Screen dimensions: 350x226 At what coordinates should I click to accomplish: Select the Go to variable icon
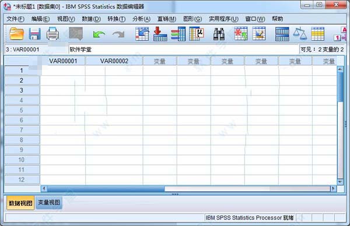point(160,34)
